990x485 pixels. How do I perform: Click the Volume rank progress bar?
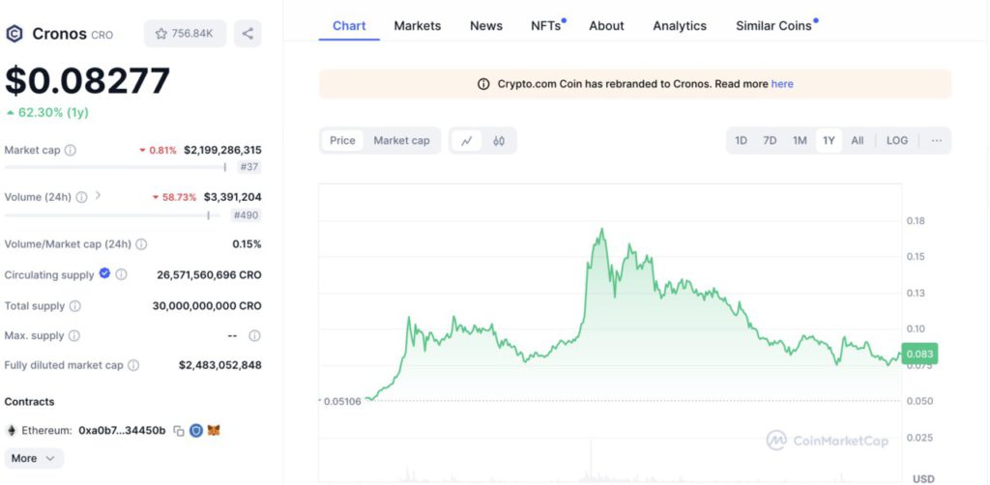[x=112, y=215]
